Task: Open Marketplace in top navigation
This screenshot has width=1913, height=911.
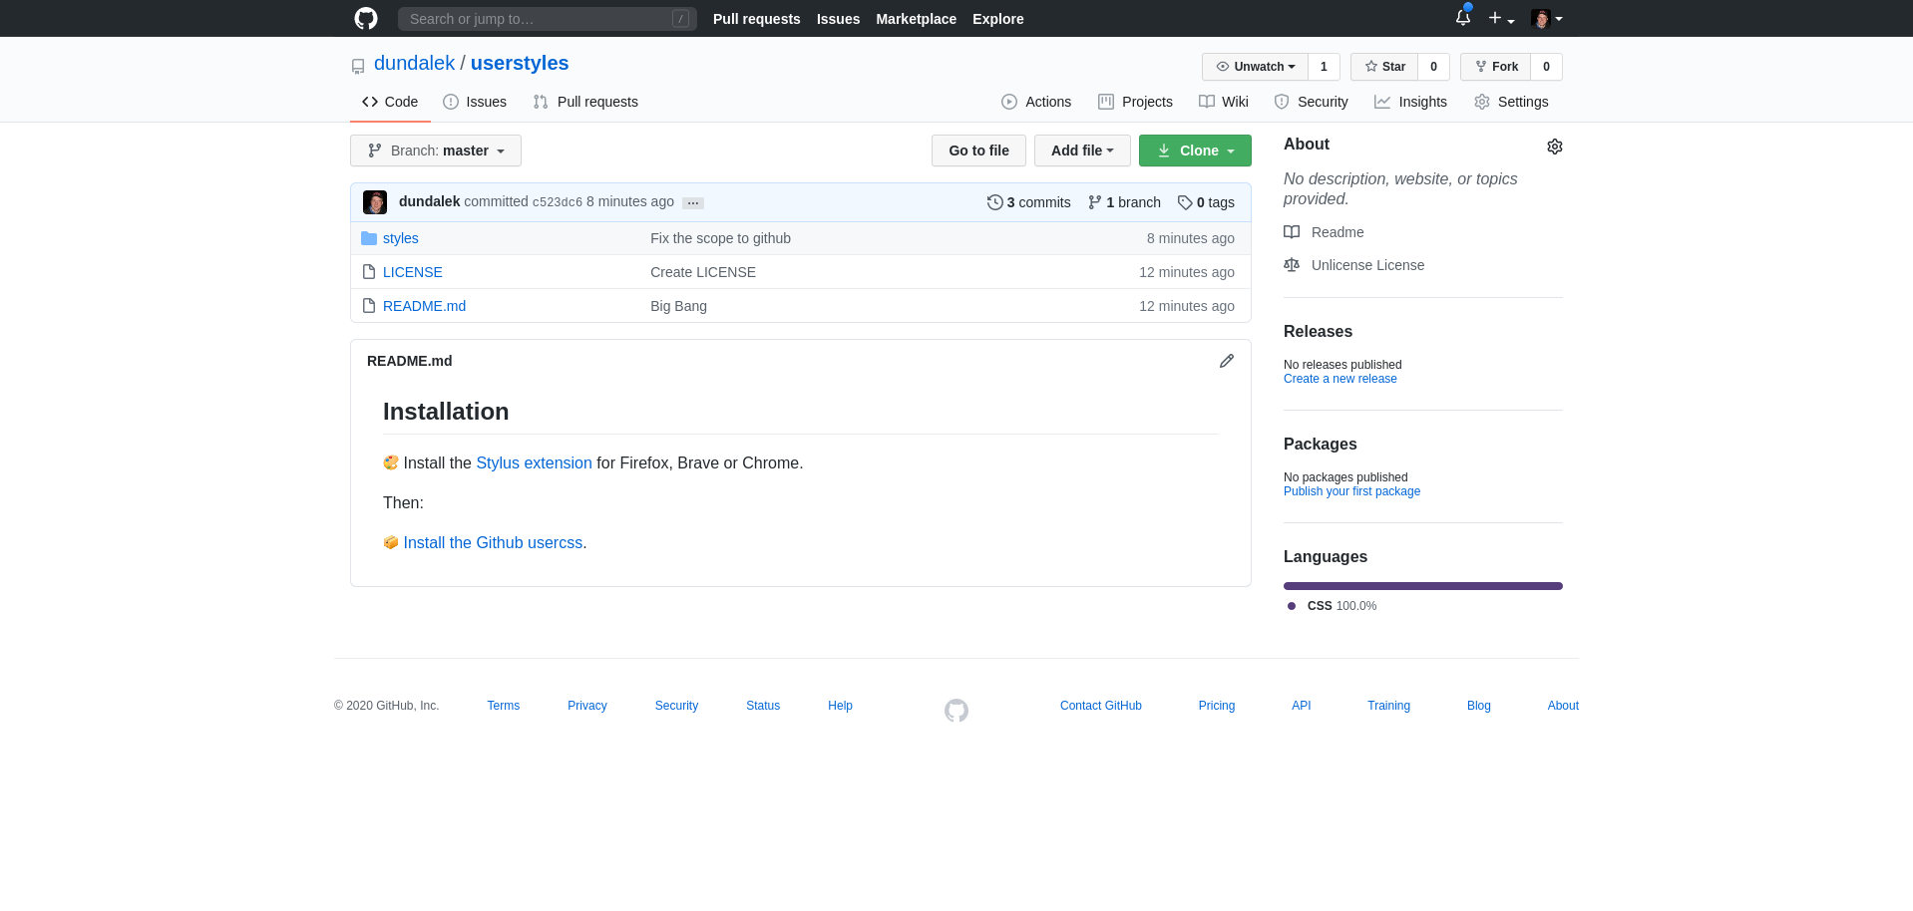Action: [x=916, y=19]
